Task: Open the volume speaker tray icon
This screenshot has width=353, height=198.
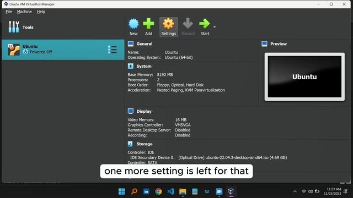Action: pos(311,191)
